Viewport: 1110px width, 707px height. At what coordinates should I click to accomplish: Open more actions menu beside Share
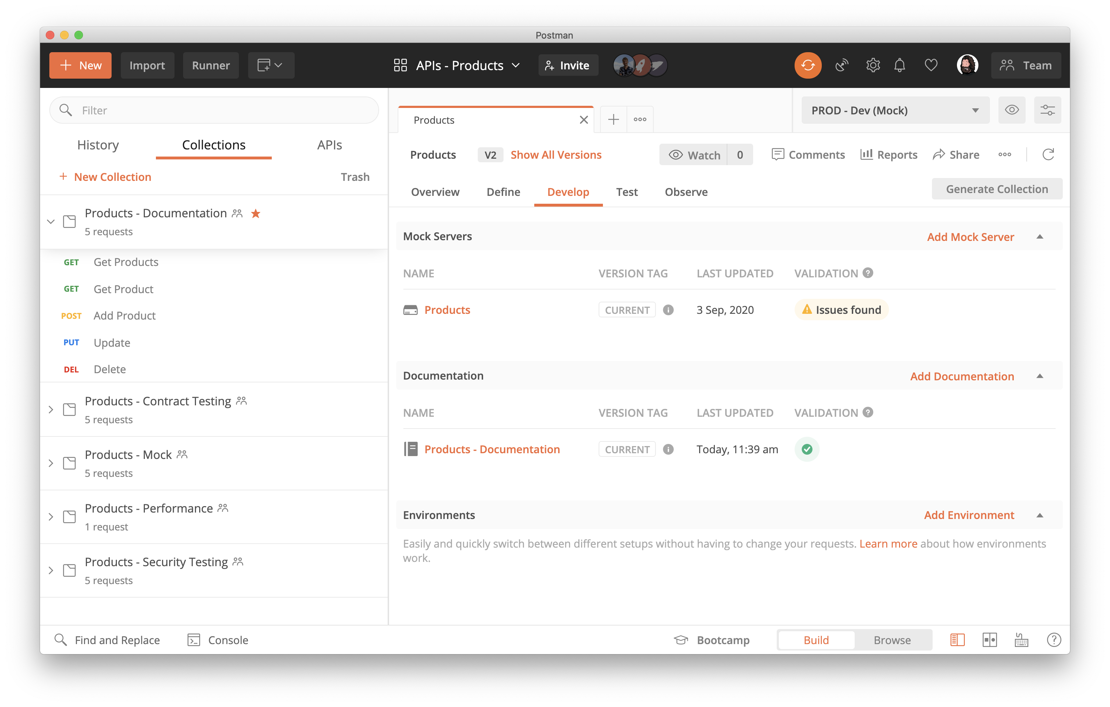pyautogui.click(x=1005, y=154)
